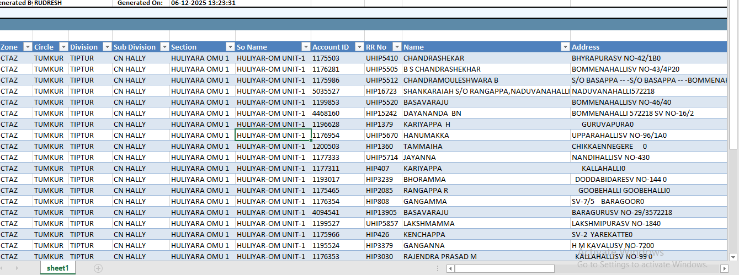This screenshot has height=275, width=739.
Task: Open the So Name filter dropdown
Action: (305, 47)
